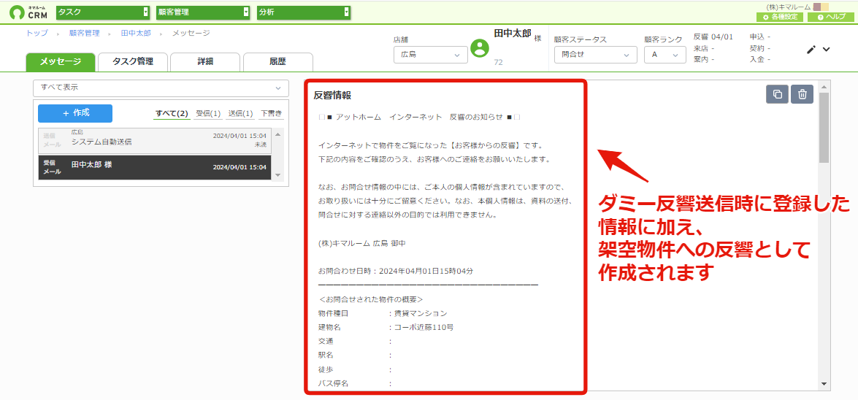Click the copy message icon
858x400 pixels.
[x=777, y=94]
